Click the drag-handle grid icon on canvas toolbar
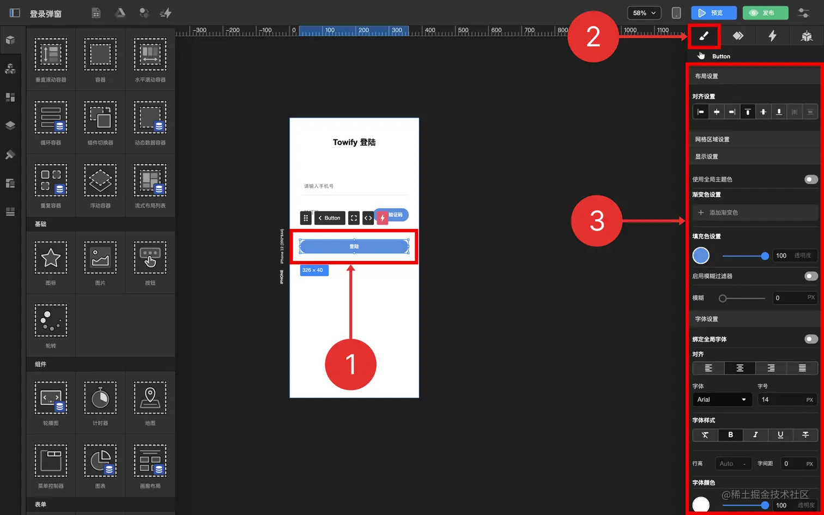This screenshot has height=515, width=824. pos(306,218)
